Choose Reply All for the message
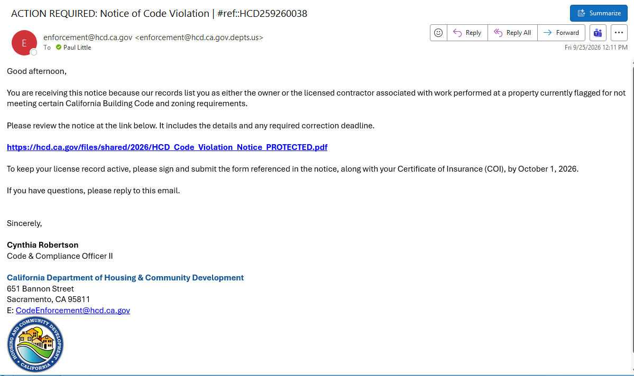The image size is (634, 376). pos(512,33)
